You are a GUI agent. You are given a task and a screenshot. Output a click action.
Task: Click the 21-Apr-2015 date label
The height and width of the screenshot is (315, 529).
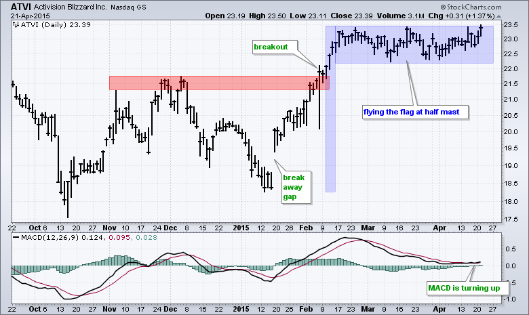tap(30, 16)
